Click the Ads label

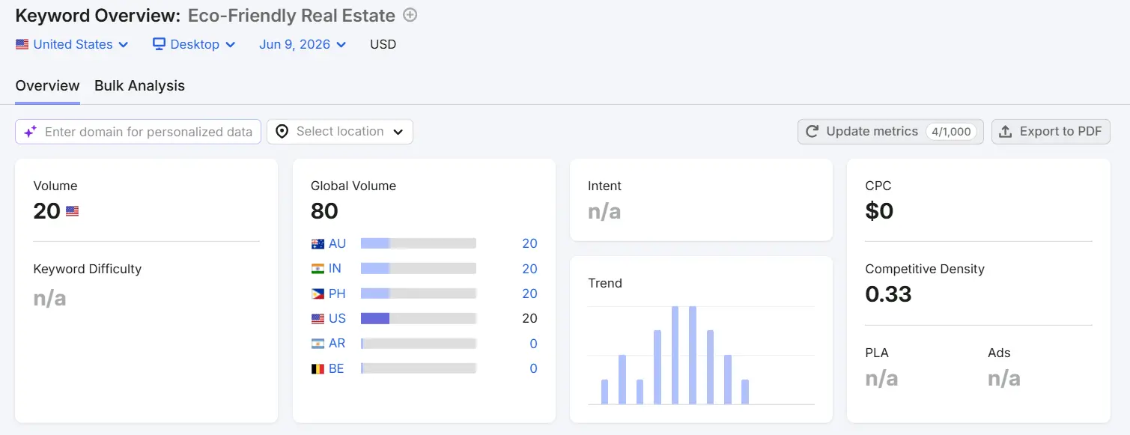[999, 353]
